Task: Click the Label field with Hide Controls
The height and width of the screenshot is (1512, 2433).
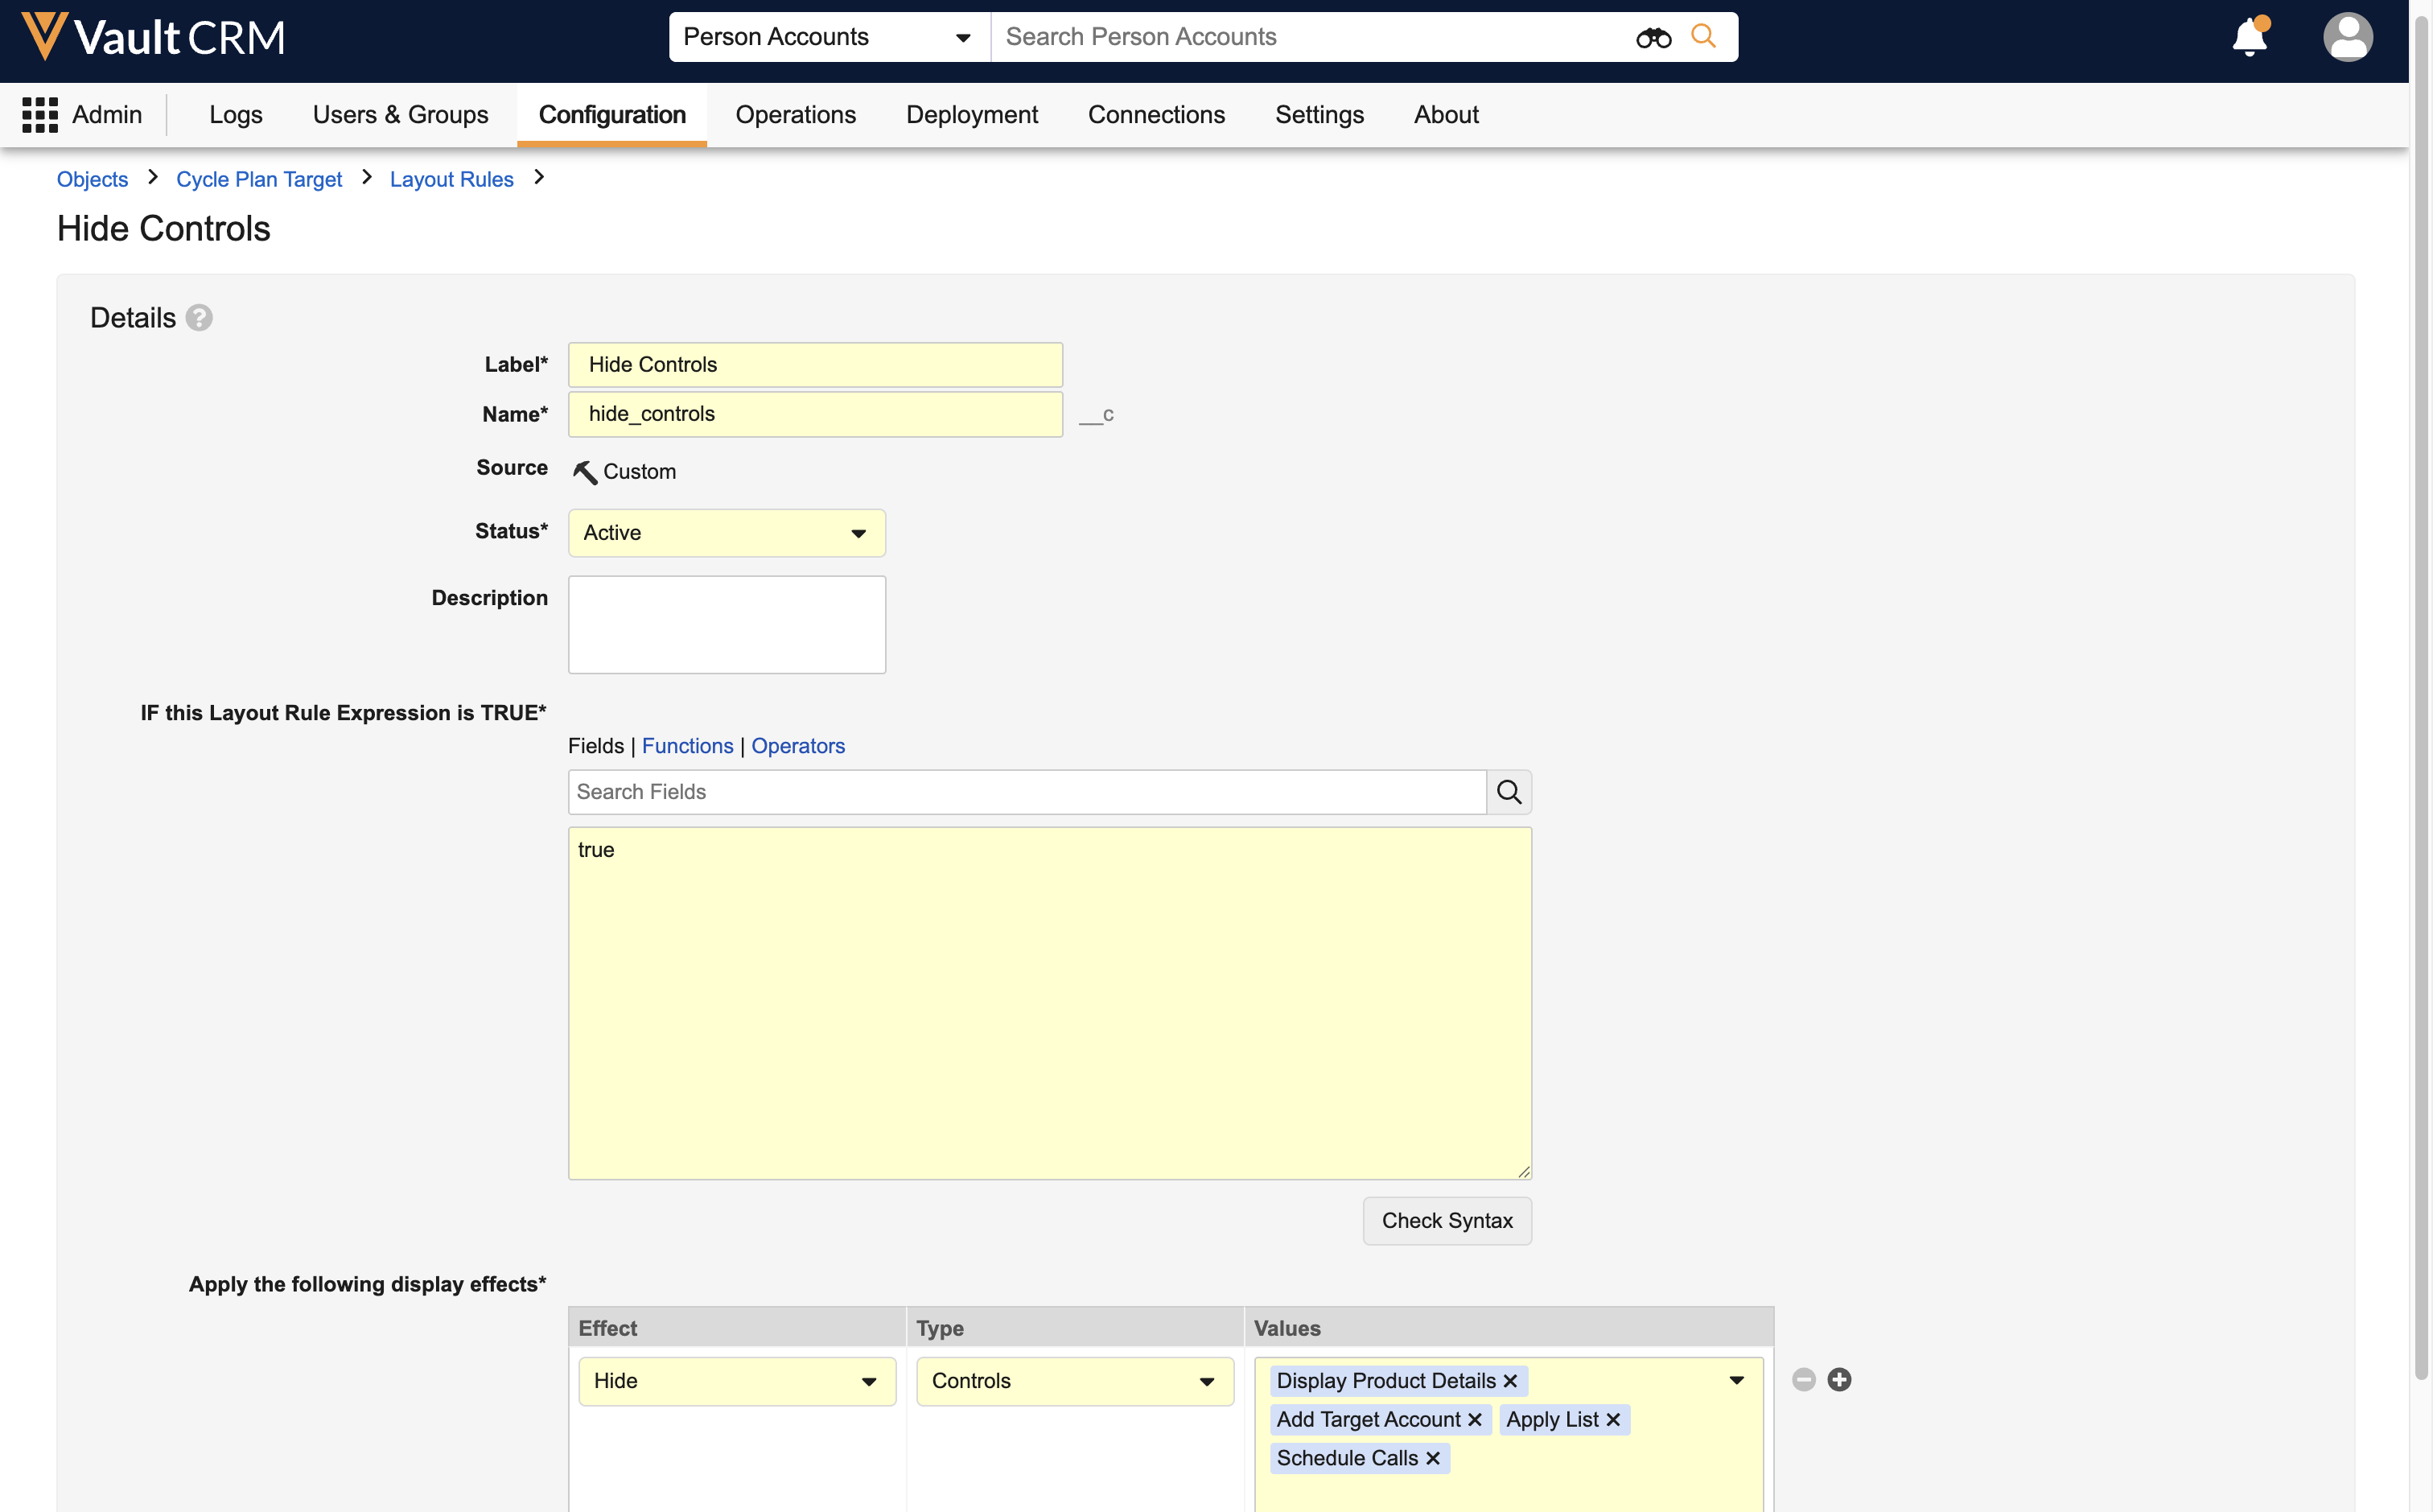Action: coord(815,365)
